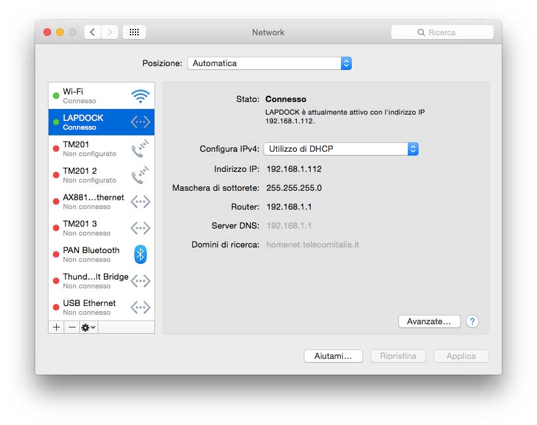
Task: Close the Network window with red button
Action: tap(47, 32)
